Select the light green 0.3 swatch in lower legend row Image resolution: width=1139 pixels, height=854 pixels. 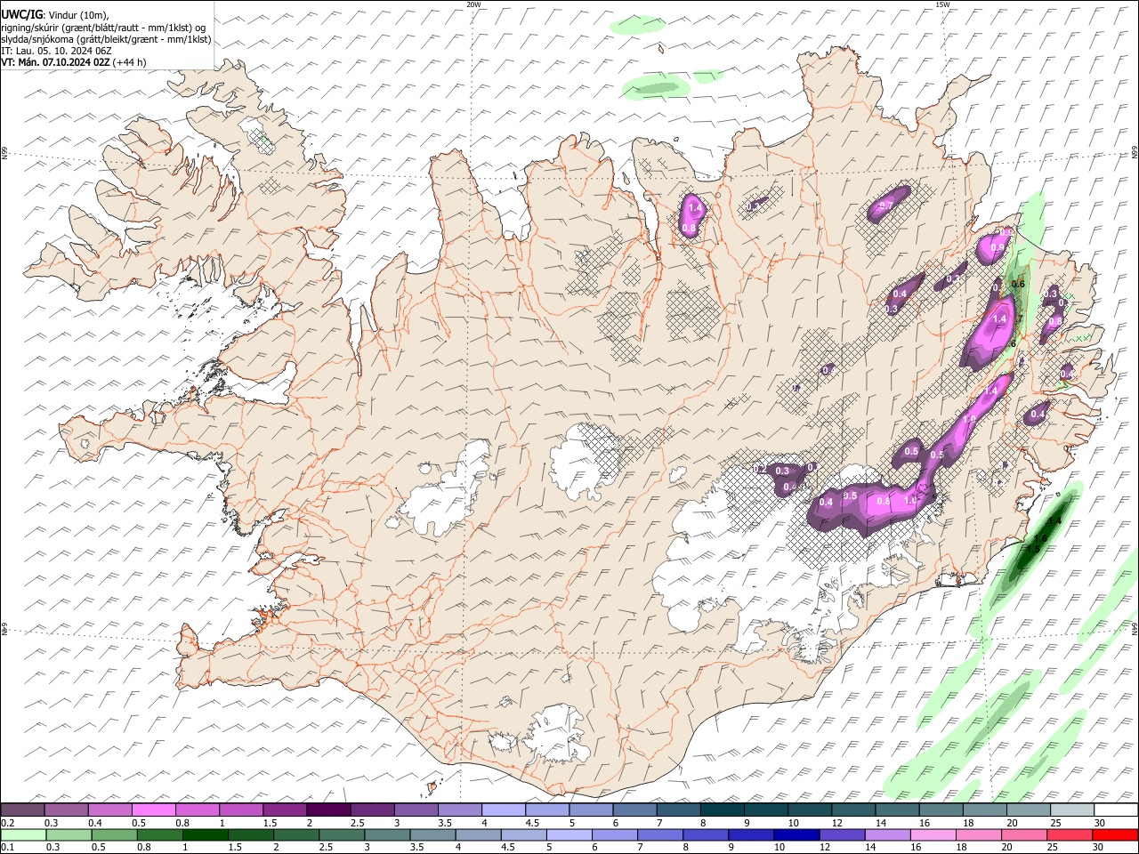[x=69, y=834]
